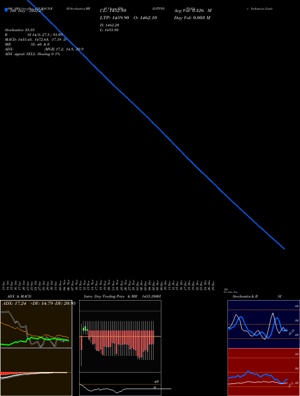Click the 'L: 1455.80' low value

pyautogui.click(x=109, y=30)
